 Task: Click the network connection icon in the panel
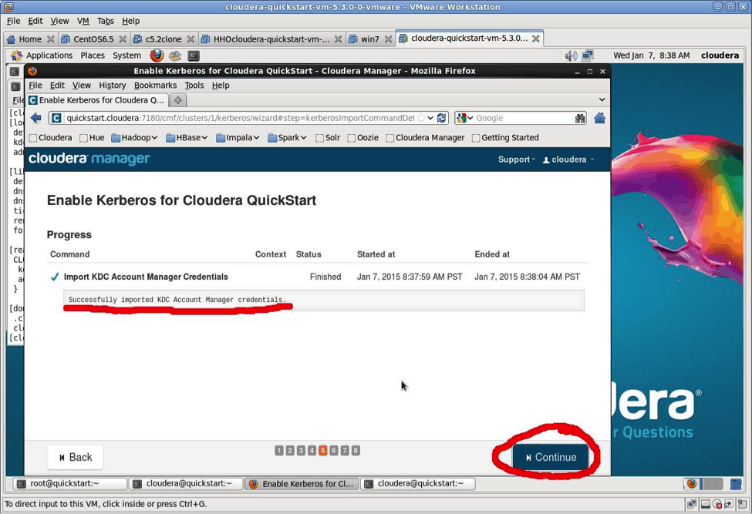pyautogui.click(x=588, y=55)
